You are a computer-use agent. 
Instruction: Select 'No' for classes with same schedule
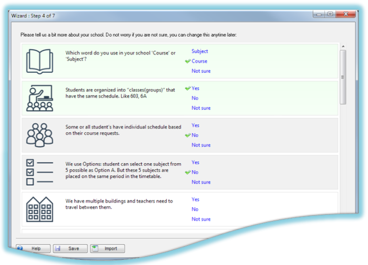[195, 98]
